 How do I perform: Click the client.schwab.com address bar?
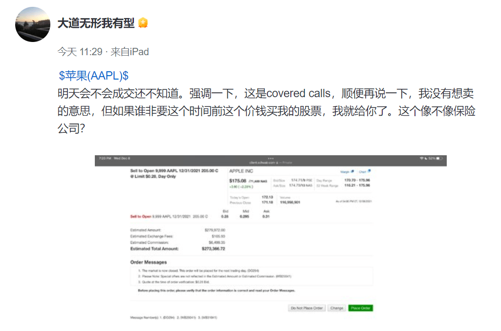tap(271, 163)
